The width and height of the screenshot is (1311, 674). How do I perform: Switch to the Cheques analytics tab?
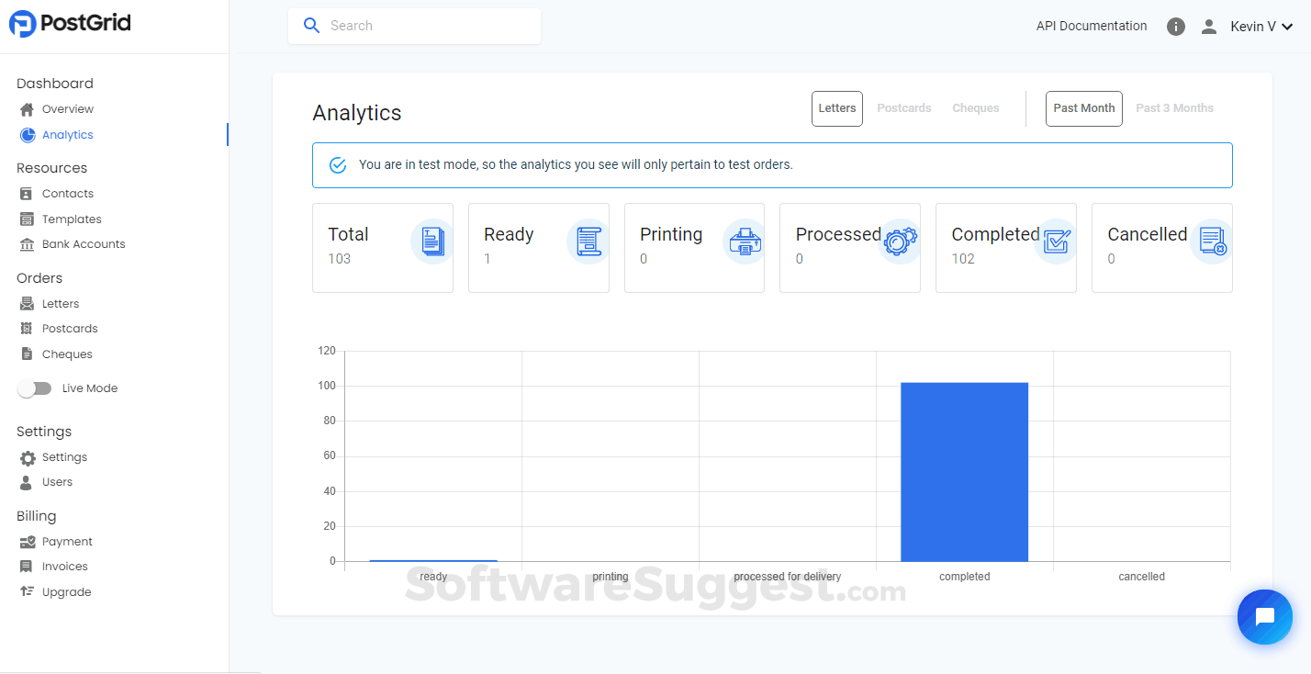tap(975, 108)
